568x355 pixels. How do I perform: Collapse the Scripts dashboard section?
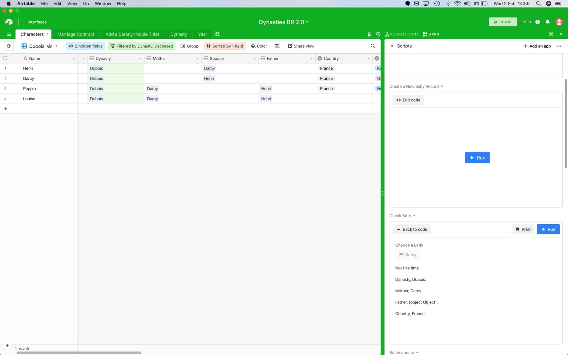click(x=392, y=46)
